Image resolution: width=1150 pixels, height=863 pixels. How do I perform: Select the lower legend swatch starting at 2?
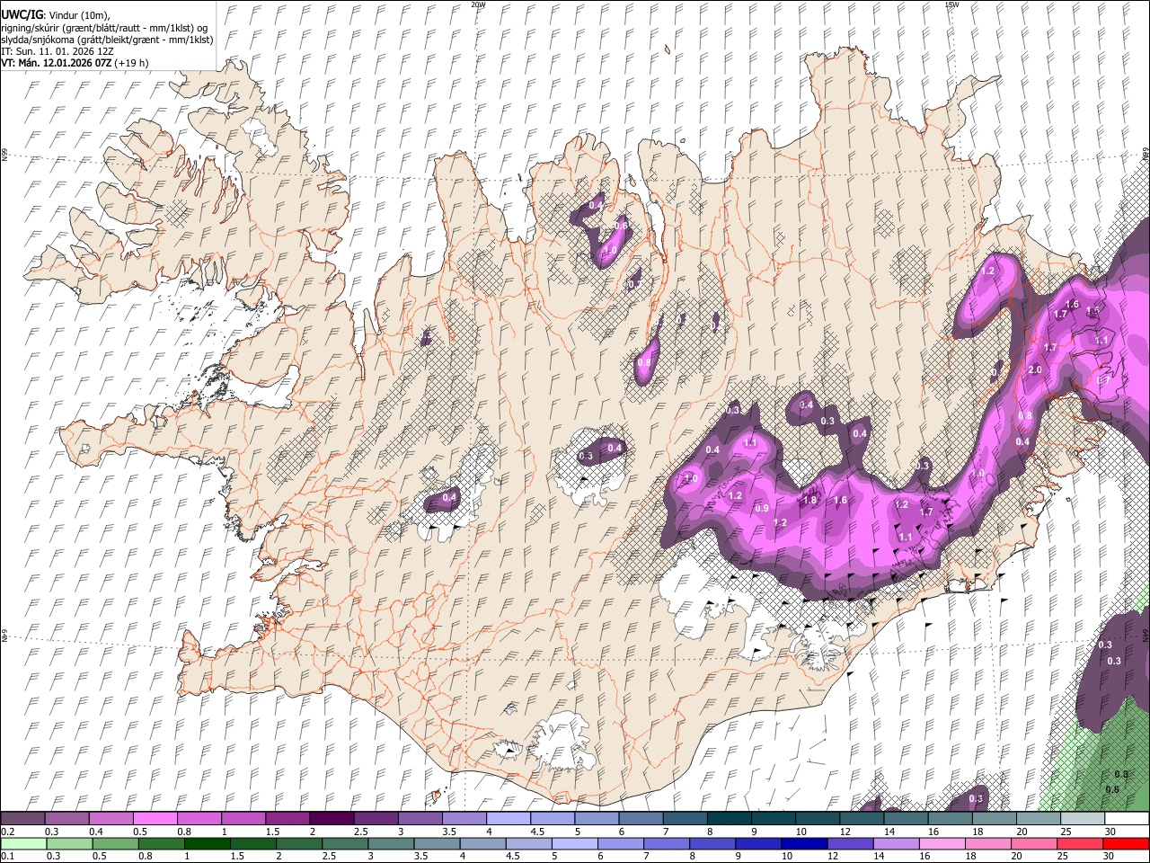(x=298, y=843)
